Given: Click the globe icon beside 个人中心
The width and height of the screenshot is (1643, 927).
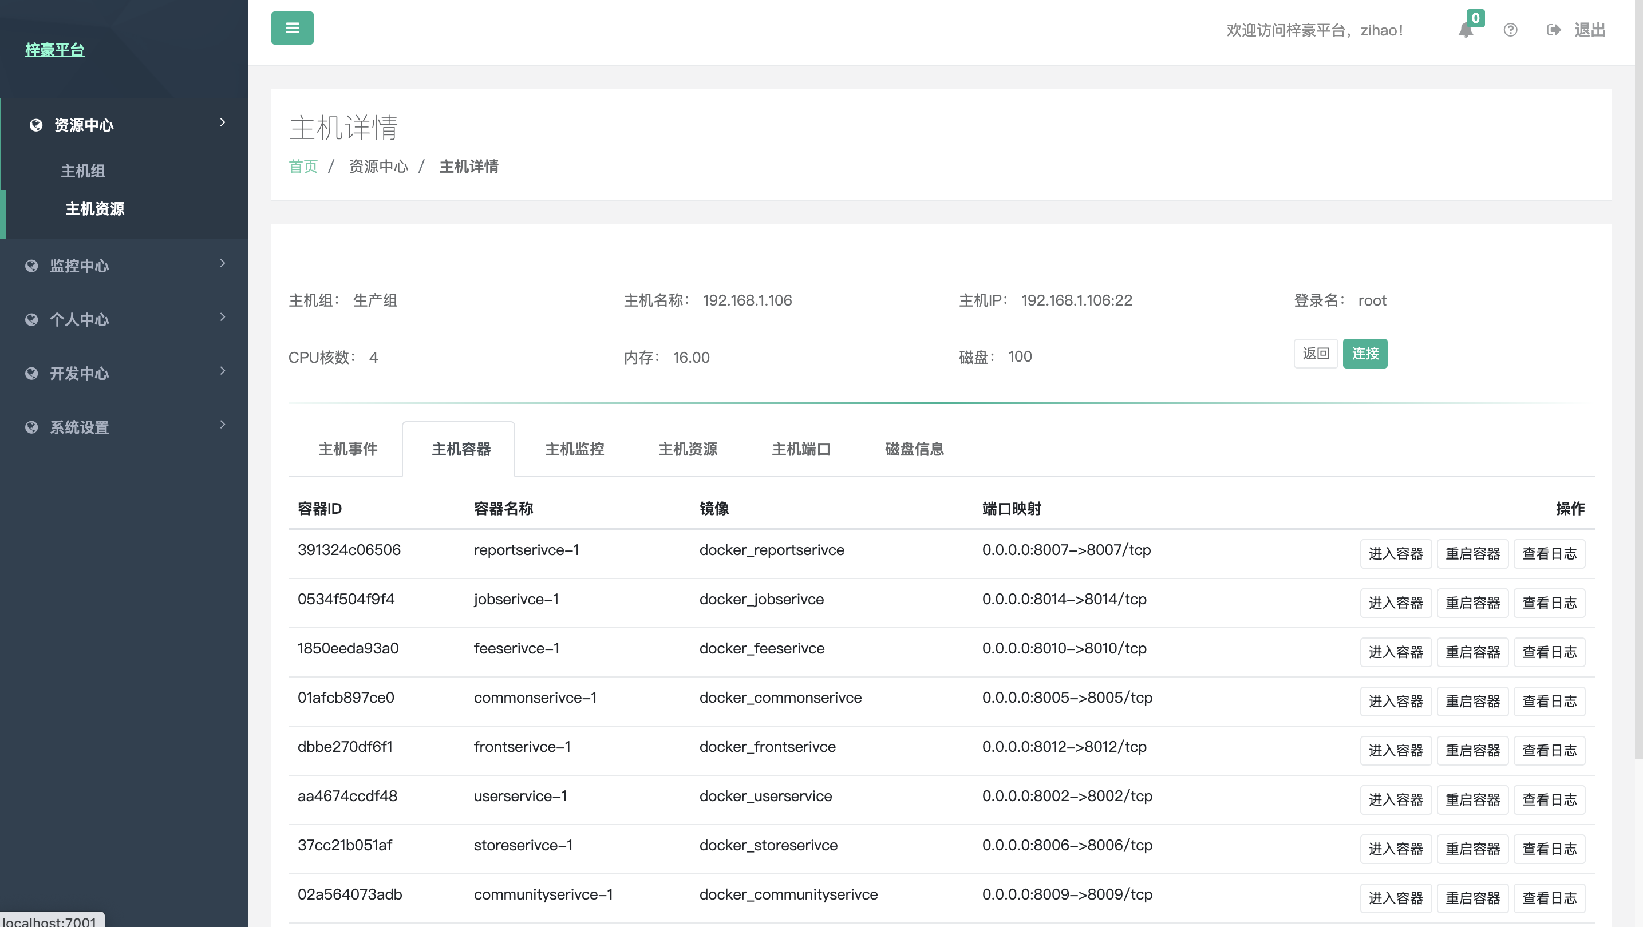Looking at the screenshot, I should [31, 319].
